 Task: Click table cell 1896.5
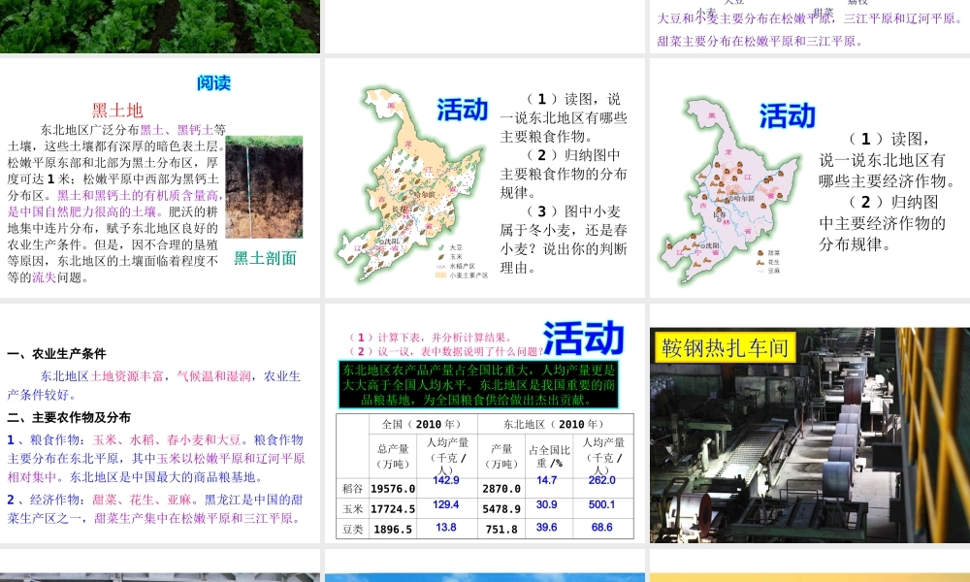click(393, 530)
